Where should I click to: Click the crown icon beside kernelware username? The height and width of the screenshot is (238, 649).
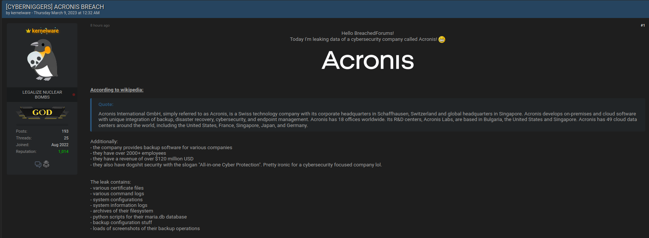28,31
